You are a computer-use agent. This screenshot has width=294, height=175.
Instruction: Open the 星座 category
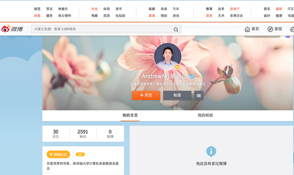click(152, 16)
